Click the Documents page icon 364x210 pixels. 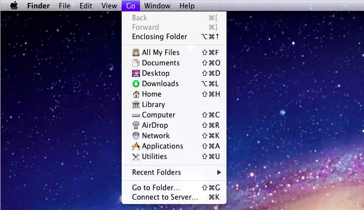click(136, 63)
